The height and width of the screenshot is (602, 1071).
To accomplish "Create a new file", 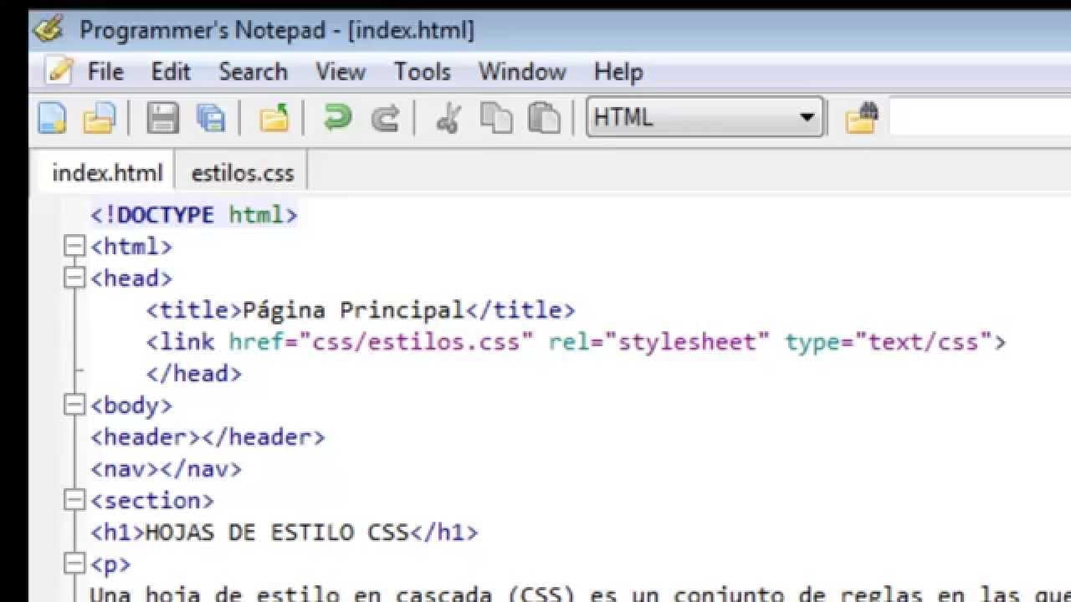I will [52, 118].
